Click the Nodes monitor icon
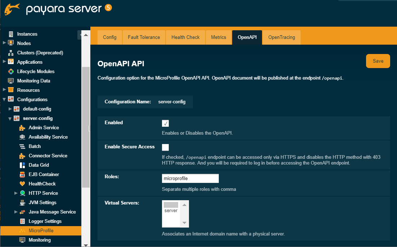397x247 pixels. click(x=11, y=43)
